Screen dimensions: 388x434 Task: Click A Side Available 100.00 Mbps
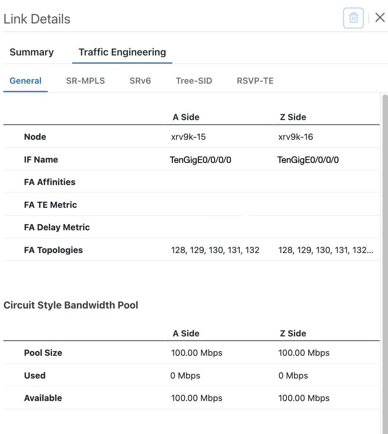click(197, 398)
